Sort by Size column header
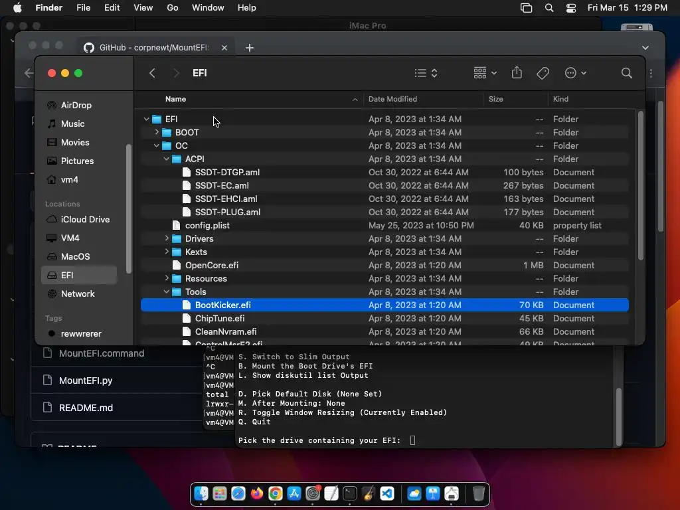This screenshot has width=680, height=510. [495, 99]
